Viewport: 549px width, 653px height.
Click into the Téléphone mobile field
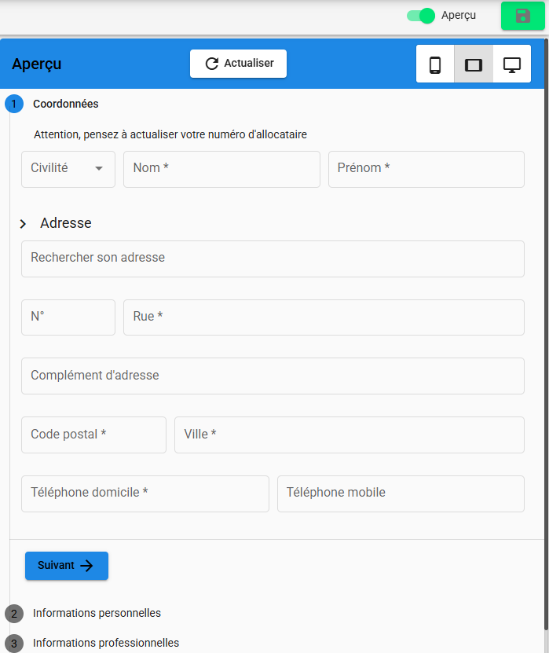tap(401, 493)
